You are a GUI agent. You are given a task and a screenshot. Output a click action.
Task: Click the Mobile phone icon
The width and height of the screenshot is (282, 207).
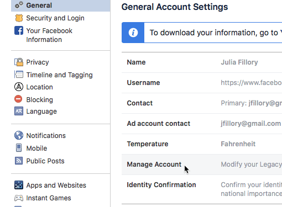[19, 148]
